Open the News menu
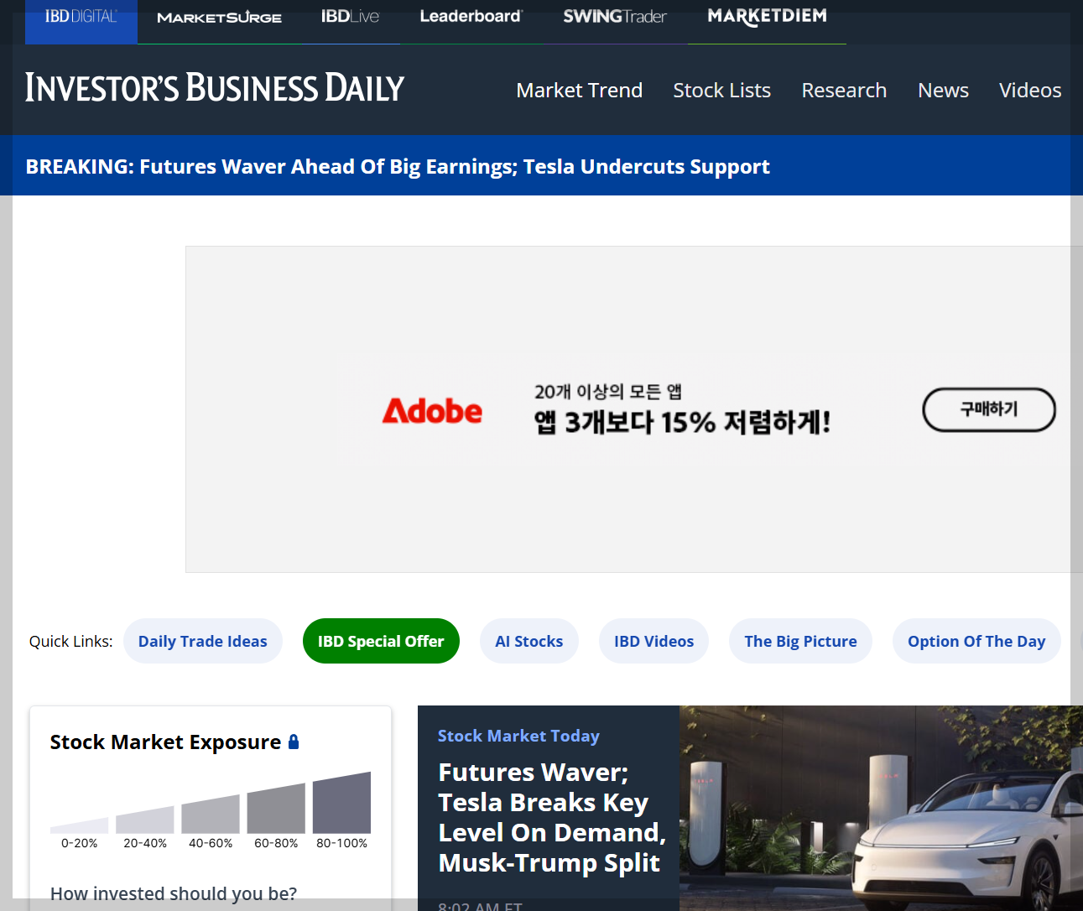Viewport: 1083px width, 911px height. pos(944,90)
